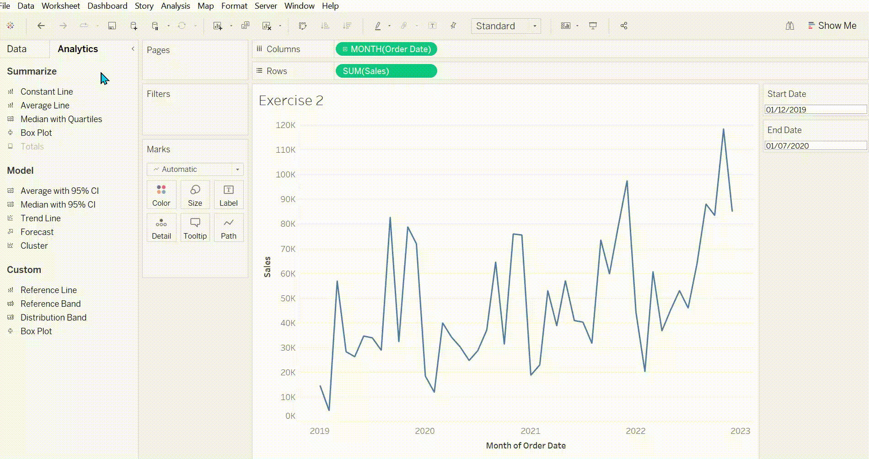Expand the MONTH(Order Date) pill plus icon
This screenshot has height=459, width=869.
[x=345, y=49]
